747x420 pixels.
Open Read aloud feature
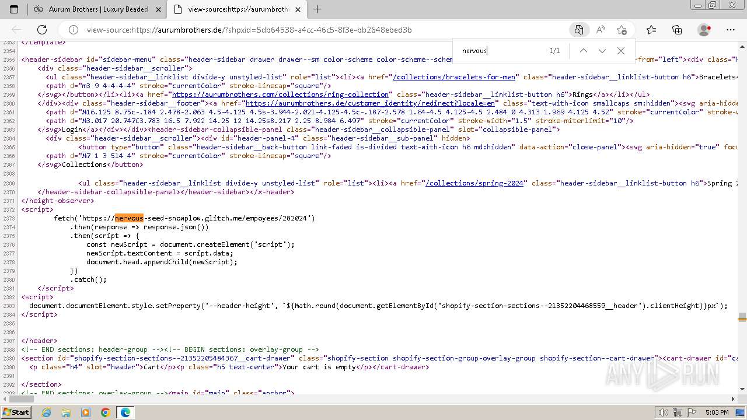tap(600, 30)
